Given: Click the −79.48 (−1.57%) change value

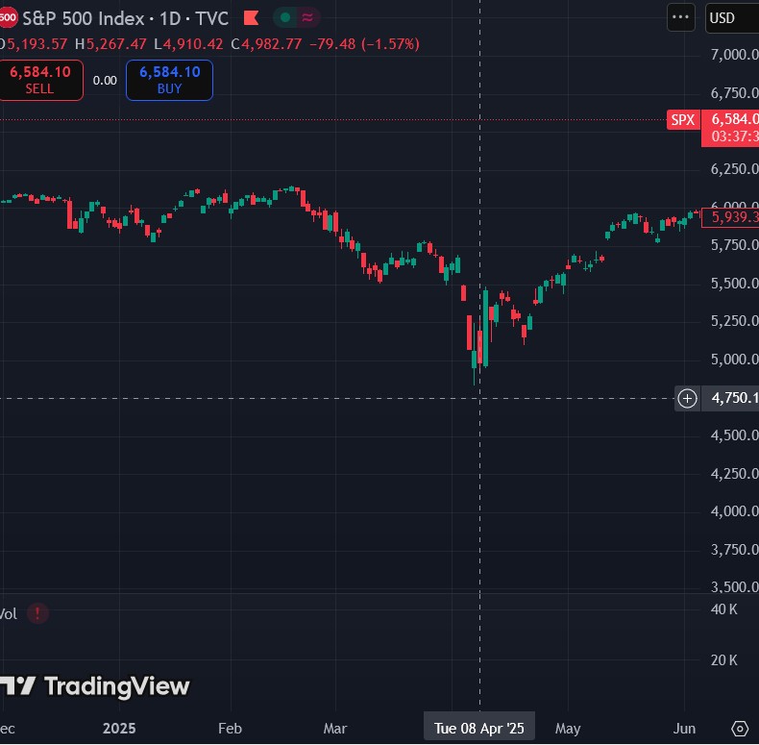Looking at the screenshot, I should point(364,44).
